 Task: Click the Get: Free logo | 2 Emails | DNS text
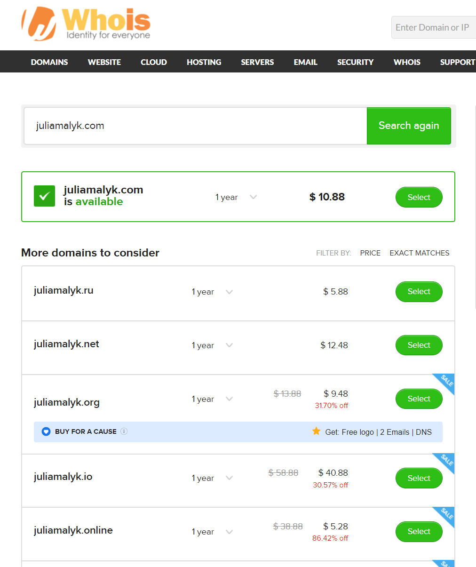click(x=378, y=432)
